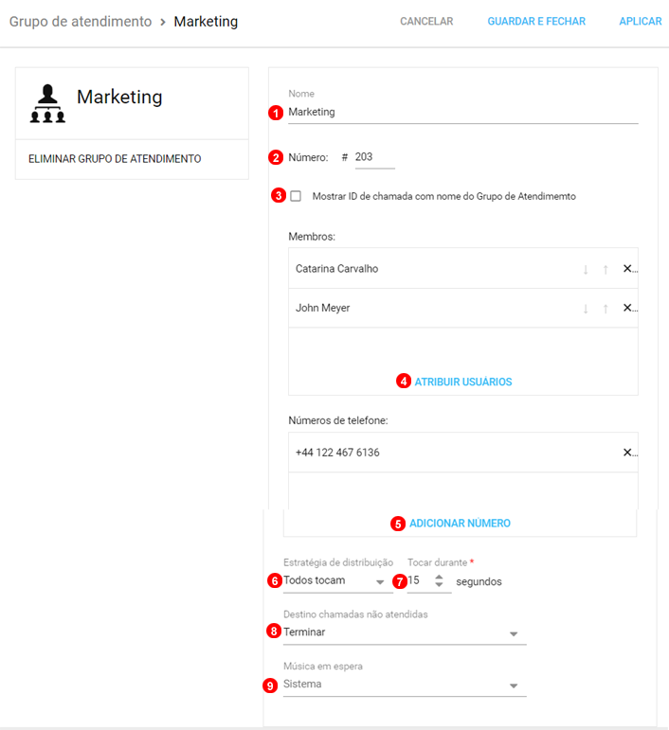Delete phone number +44 122 467 6136
Screen dimensions: 669x730
coord(627,453)
